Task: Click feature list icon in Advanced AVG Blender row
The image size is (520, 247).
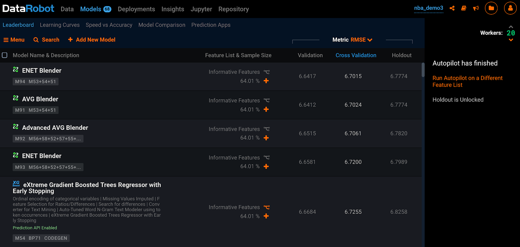Action: pyautogui.click(x=266, y=129)
